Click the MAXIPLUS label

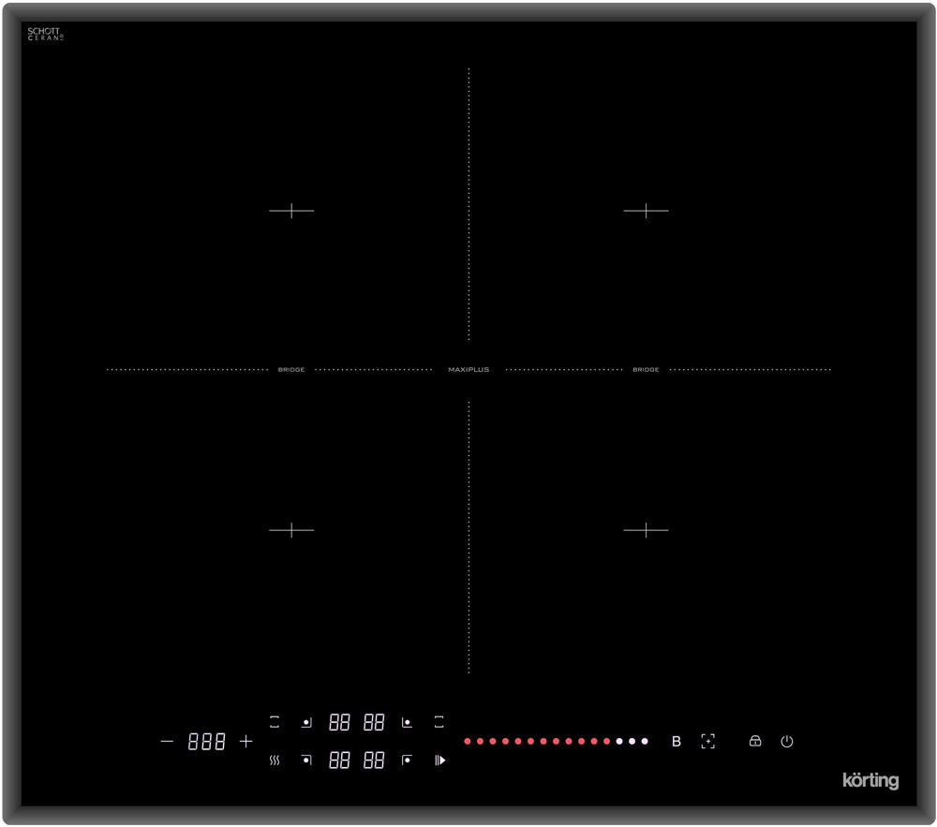[468, 370]
